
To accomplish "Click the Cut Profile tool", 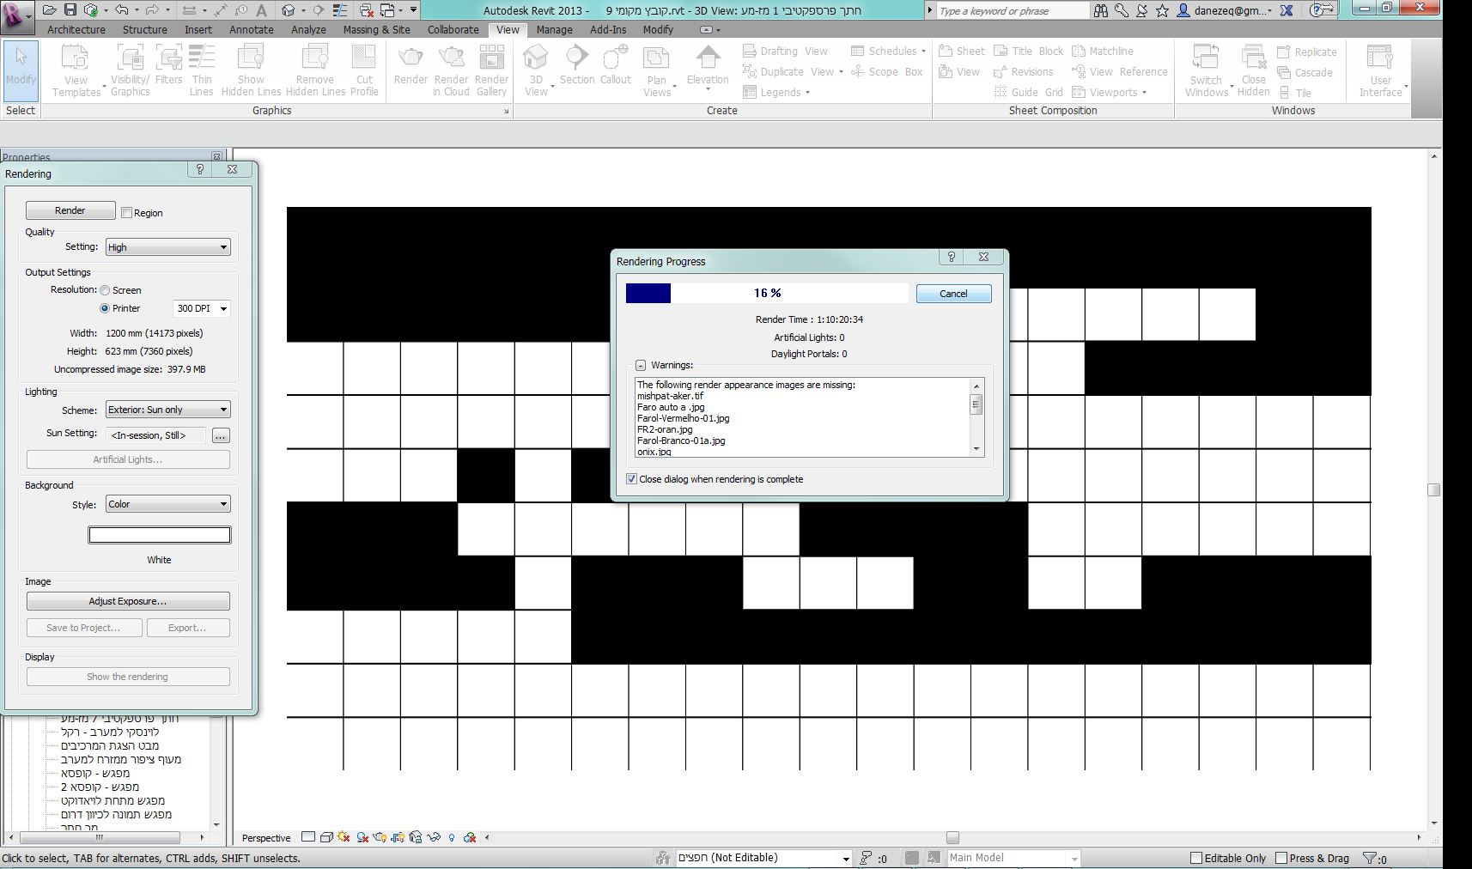I will point(364,70).
